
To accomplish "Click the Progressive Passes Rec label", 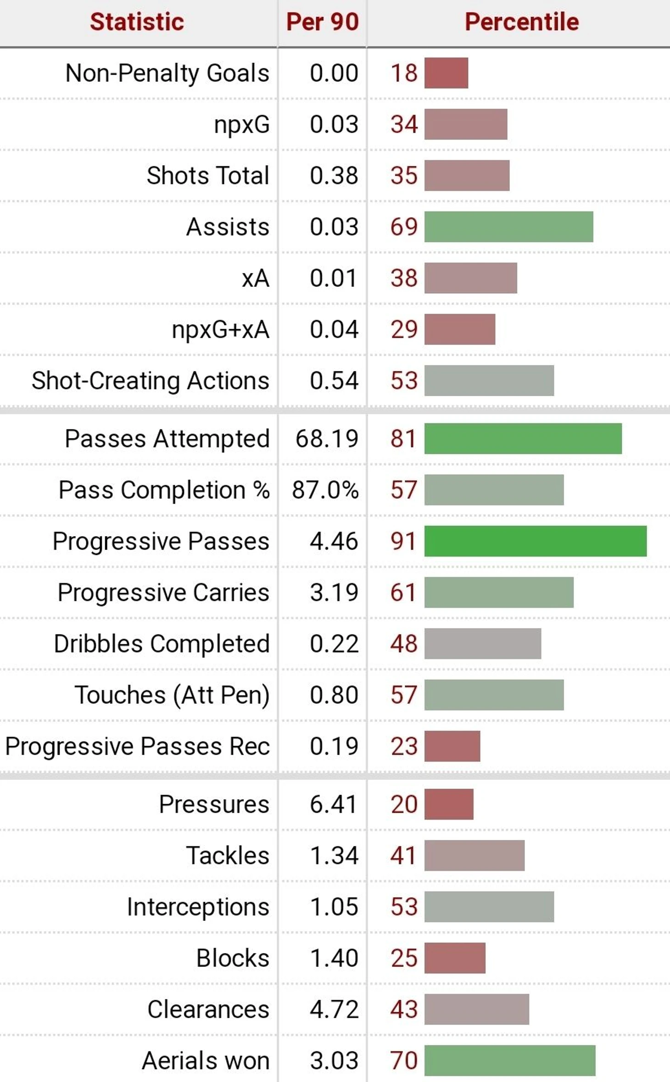I will pos(138,746).
